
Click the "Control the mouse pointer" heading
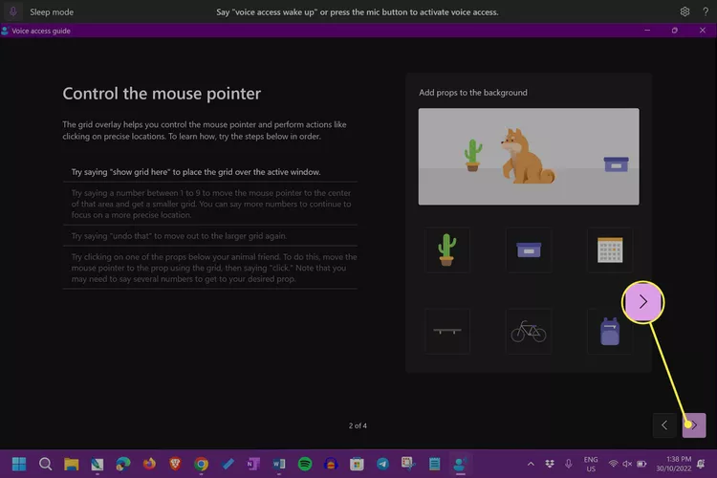click(x=162, y=94)
